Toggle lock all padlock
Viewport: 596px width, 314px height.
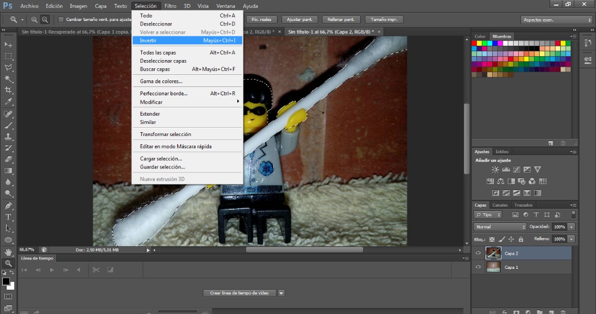tap(521, 239)
